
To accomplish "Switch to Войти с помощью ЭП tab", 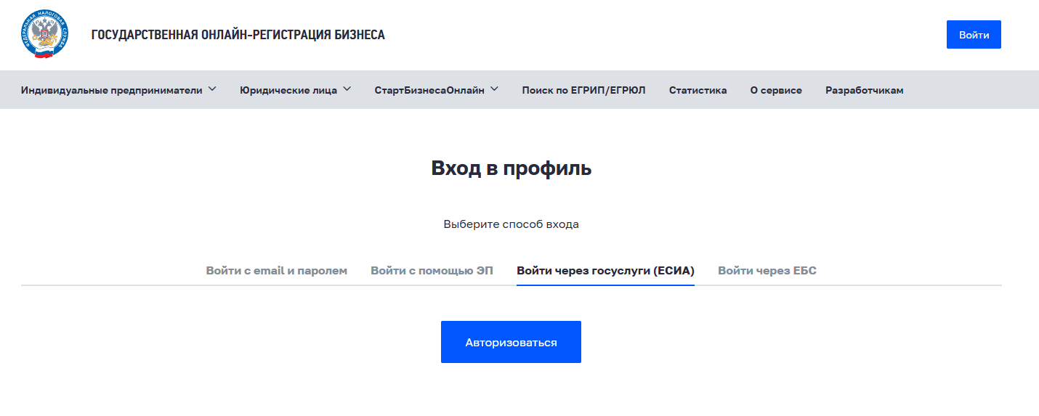I will [432, 271].
